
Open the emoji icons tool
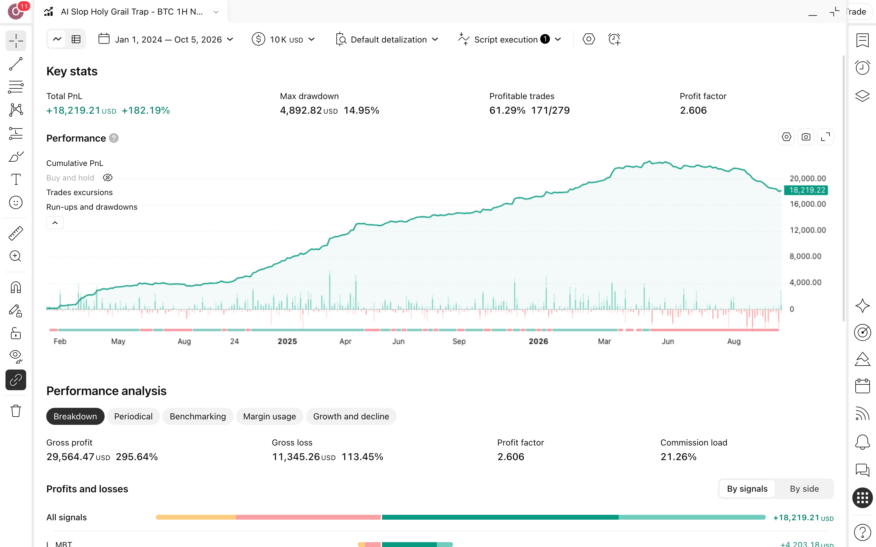pyautogui.click(x=16, y=203)
